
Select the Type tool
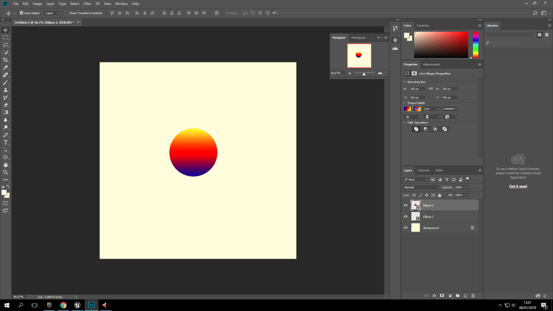tap(6, 142)
